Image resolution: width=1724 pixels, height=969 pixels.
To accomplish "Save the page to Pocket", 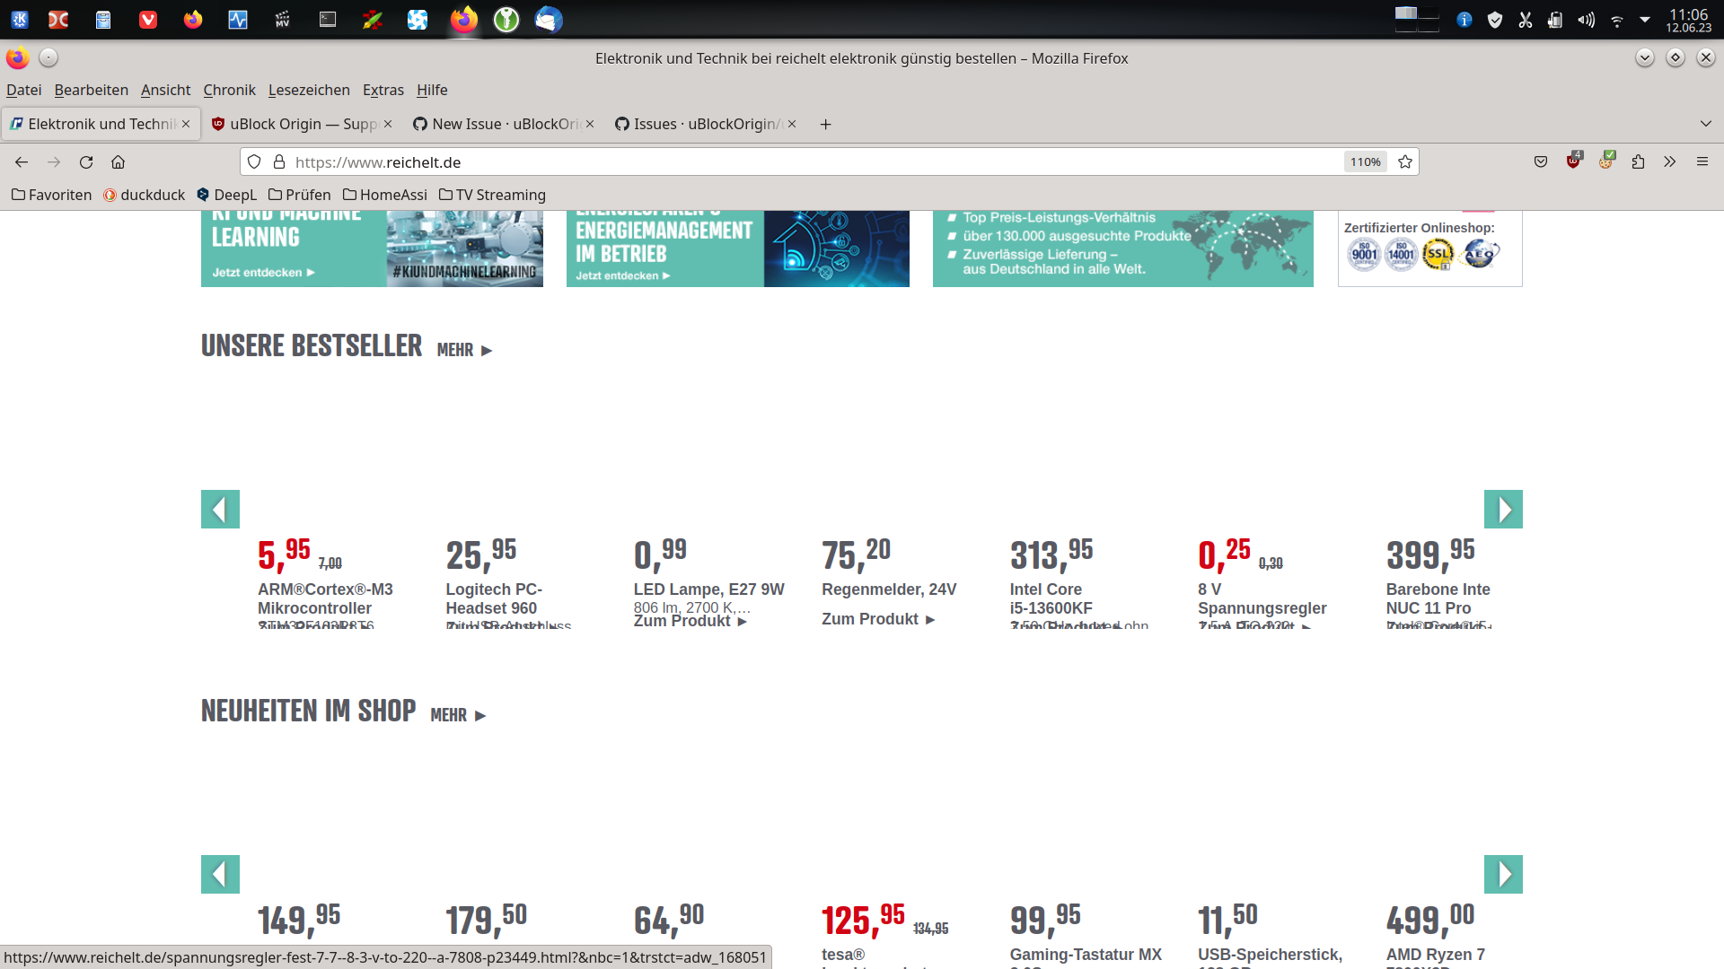I will pos(1541,162).
